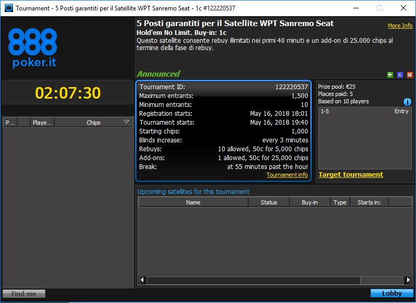Close the tournament window

pyautogui.click(x=403, y=8)
